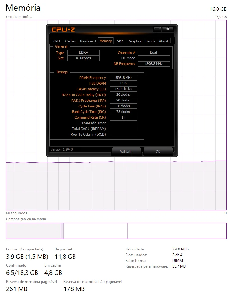This screenshot has height=299, width=233.
Task: Click the tRAS value 38 clocks
Action: [x=123, y=106]
